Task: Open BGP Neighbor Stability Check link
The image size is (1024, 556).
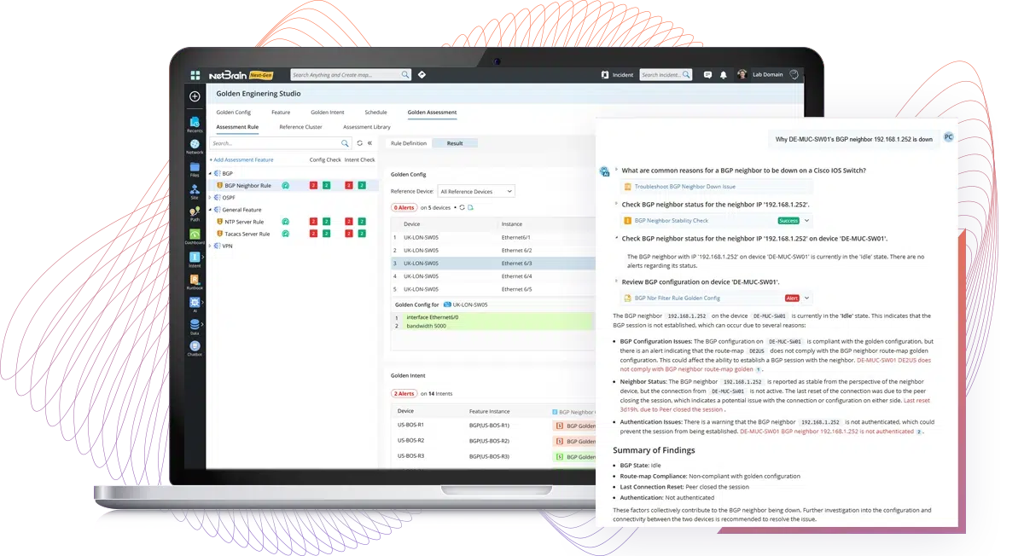Action: pos(672,221)
